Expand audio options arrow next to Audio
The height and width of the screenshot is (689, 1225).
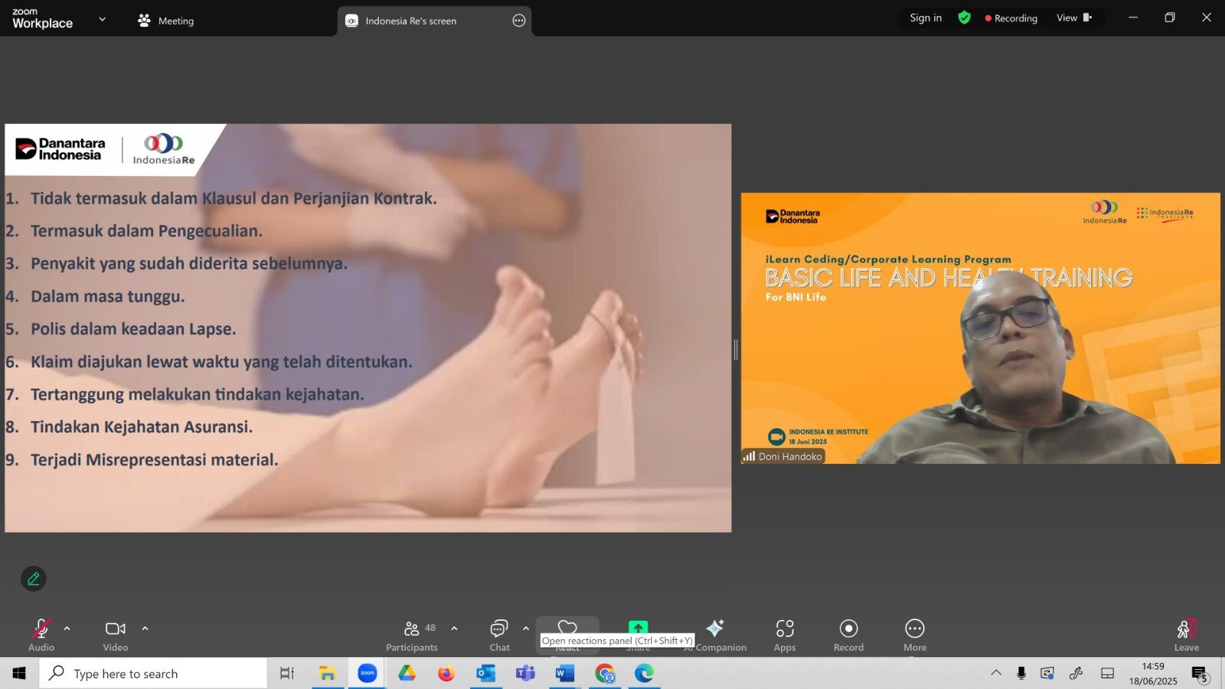click(x=67, y=629)
